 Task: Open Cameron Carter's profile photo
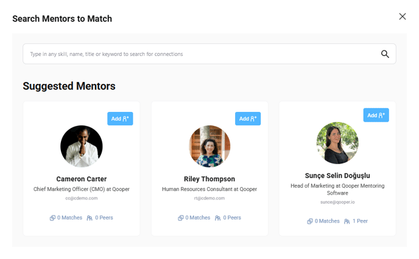82,147
